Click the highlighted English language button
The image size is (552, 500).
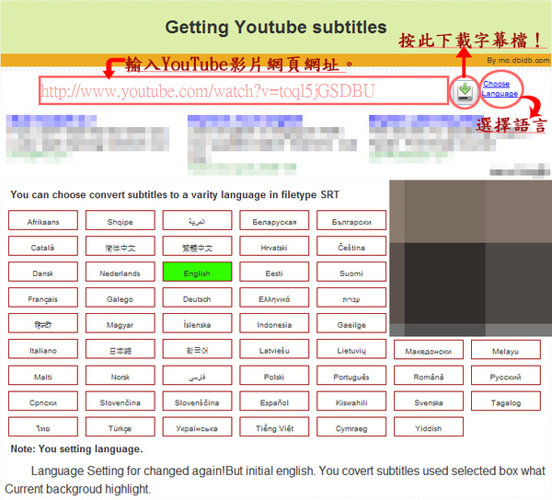tap(197, 272)
